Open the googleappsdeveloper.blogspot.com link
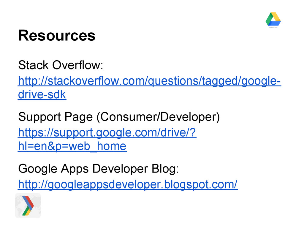Viewport: 304px width, 228px height. [x=128, y=185]
